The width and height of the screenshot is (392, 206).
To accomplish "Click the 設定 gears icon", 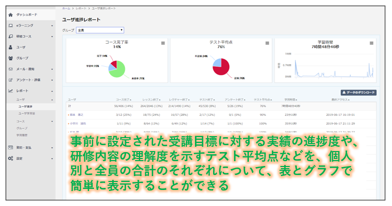I will 11,159.
